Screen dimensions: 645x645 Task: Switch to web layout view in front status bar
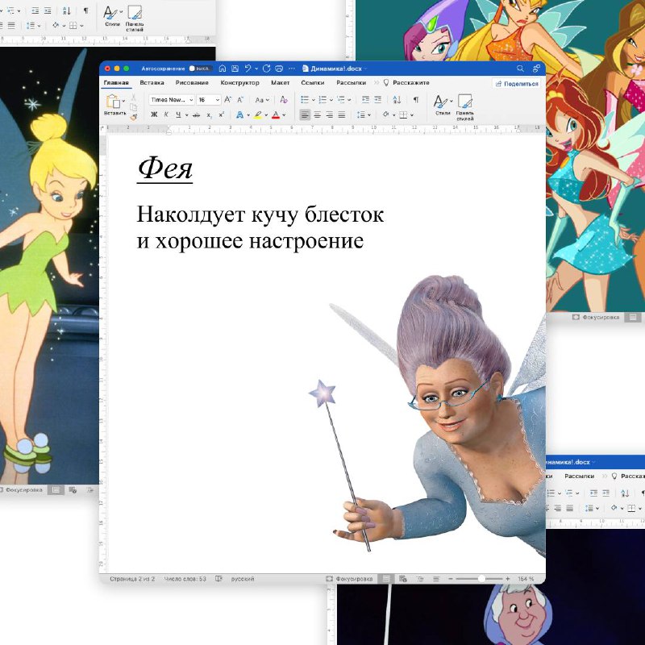point(402,578)
